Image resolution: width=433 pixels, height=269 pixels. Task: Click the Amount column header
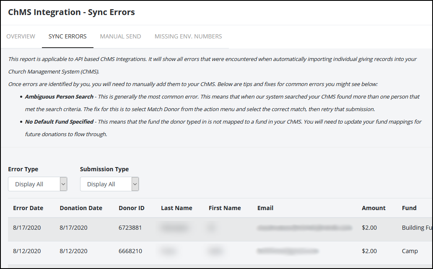pyautogui.click(x=373, y=208)
